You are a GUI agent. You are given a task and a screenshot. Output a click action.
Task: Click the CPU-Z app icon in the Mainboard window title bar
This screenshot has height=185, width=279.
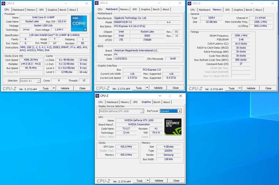coord(97,3)
